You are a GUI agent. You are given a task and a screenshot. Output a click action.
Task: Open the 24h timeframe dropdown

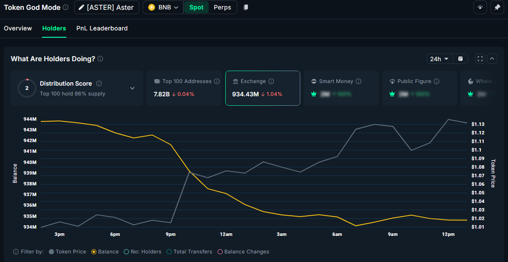click(x=439, y=59)
